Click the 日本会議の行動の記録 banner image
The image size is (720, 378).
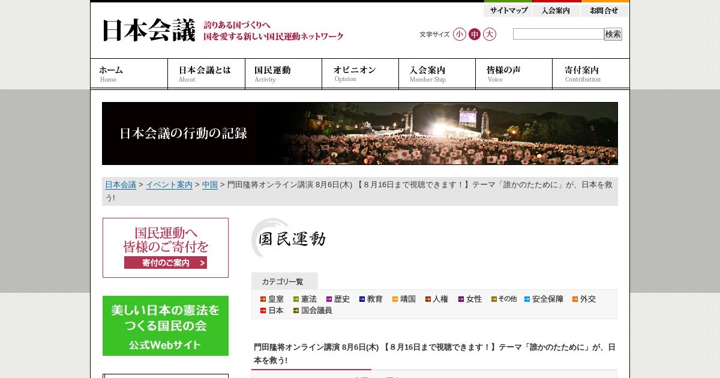click(x=360, y=133)
